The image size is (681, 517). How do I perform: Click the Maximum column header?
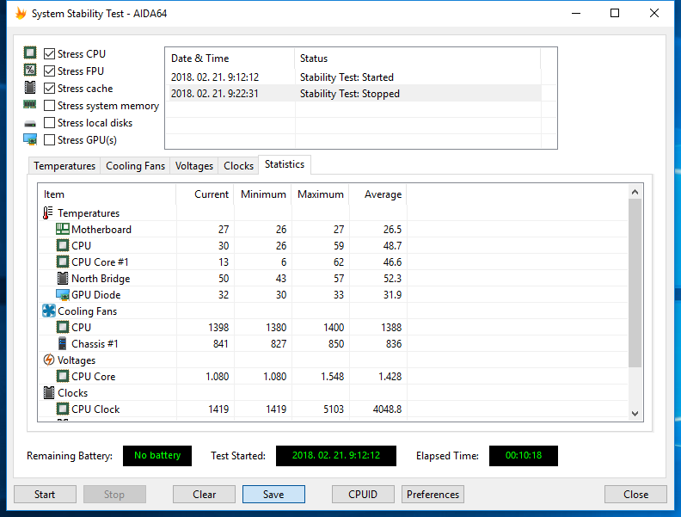click(321, 194)
